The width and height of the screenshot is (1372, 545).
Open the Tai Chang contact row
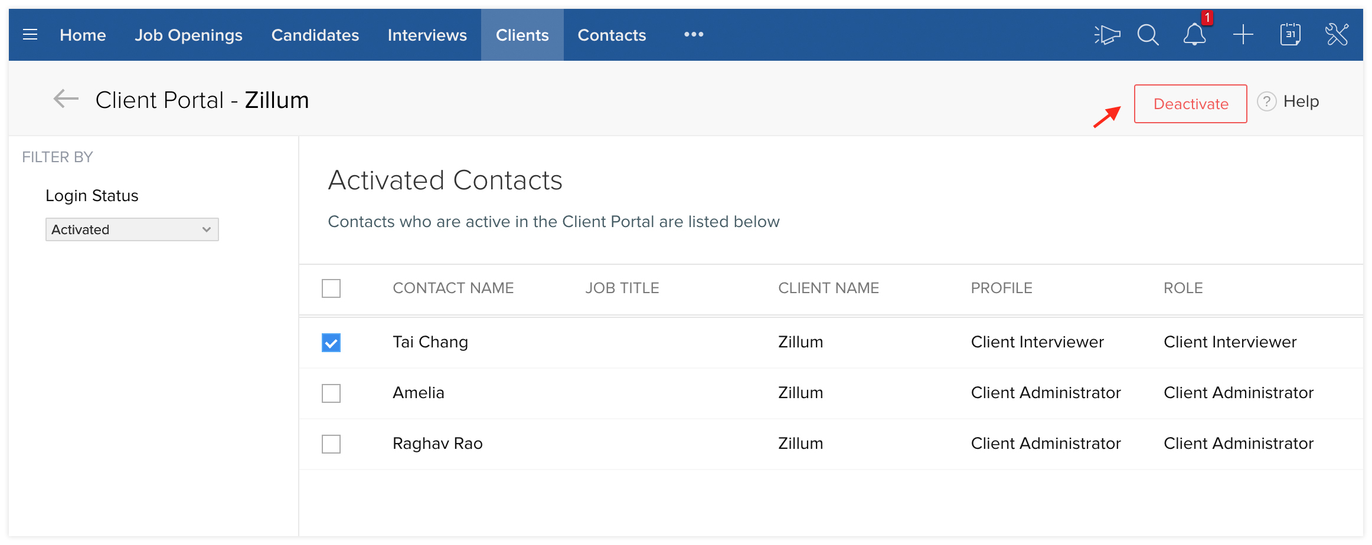(x=430, y=342)
